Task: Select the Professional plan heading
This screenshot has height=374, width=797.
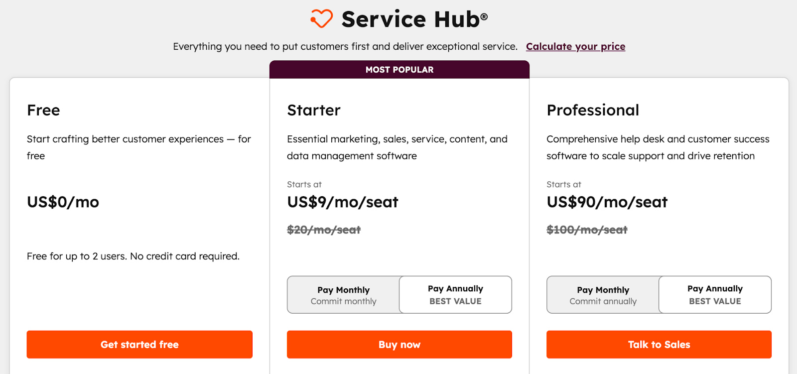Action: tap(593, 110)
